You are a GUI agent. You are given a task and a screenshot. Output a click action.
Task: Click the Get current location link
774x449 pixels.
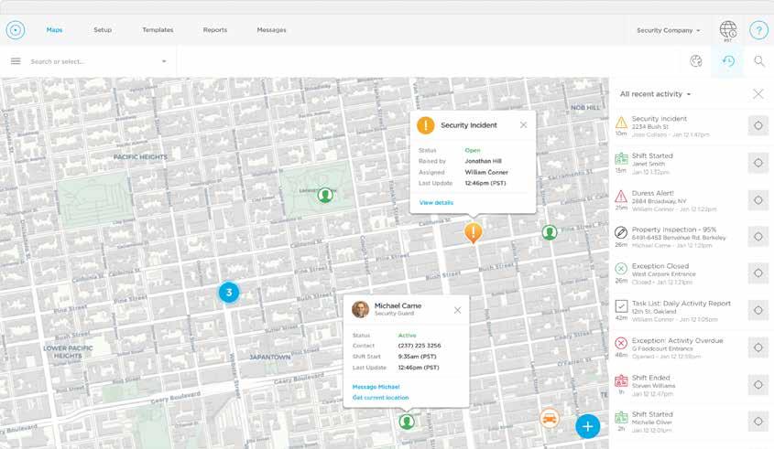tap(380, 398)
